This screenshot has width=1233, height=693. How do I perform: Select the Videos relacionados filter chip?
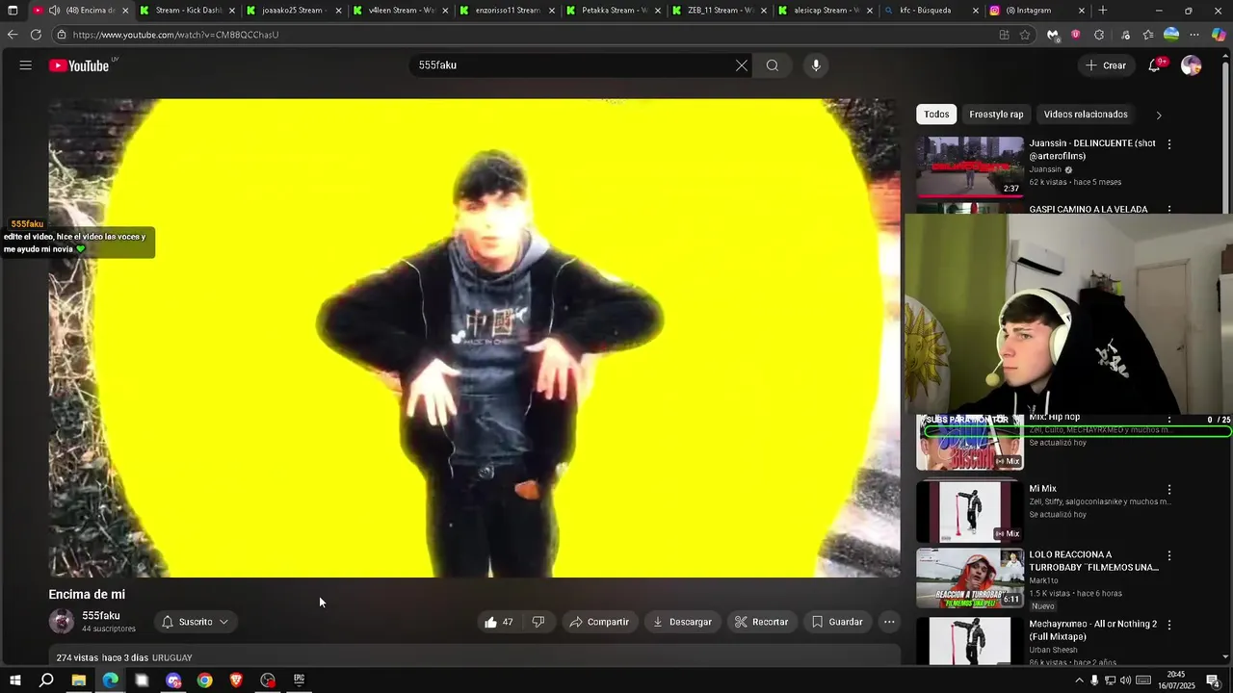(1086, 115)
